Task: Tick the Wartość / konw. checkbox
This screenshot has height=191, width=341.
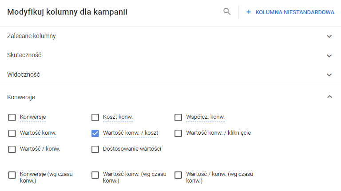Action: 12,149
